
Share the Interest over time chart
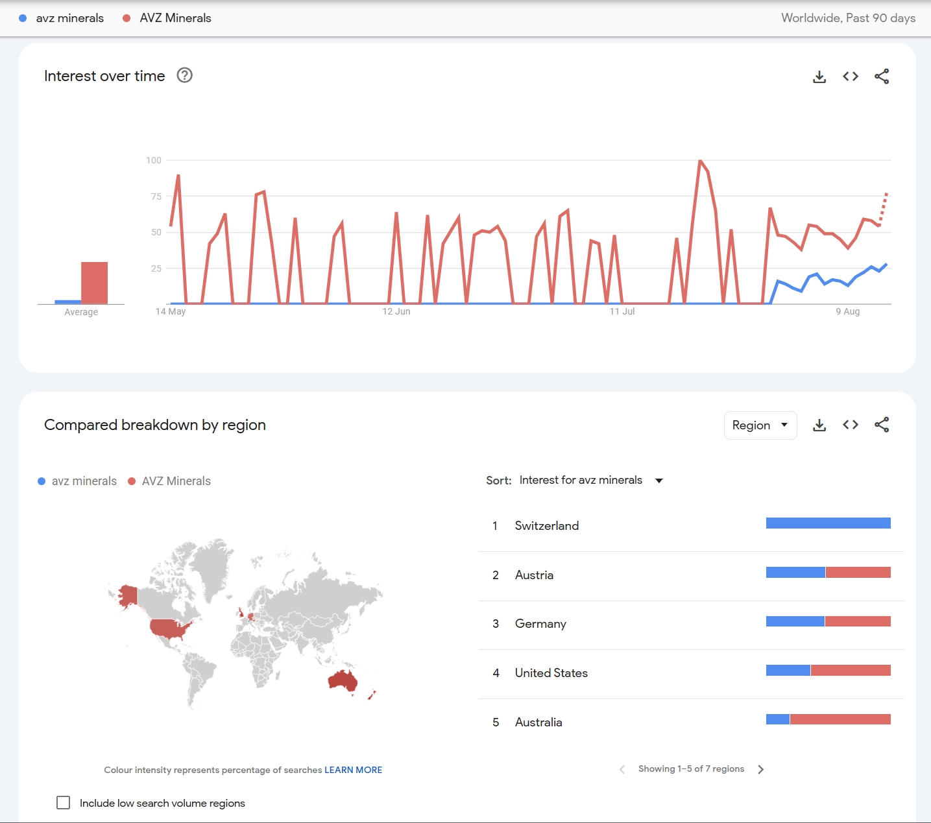coord(882,77)
